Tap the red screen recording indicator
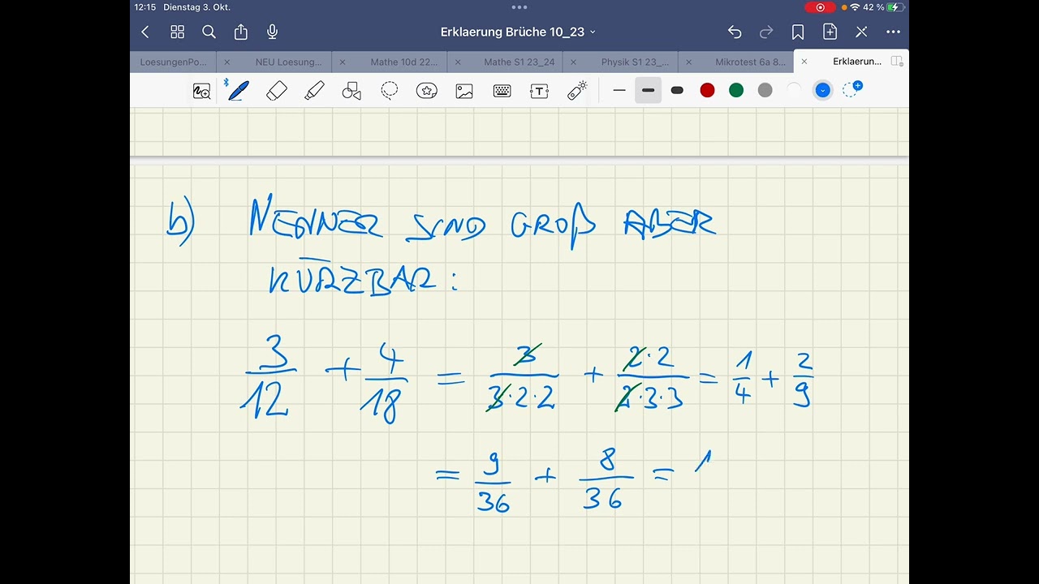 click(820, 7)
